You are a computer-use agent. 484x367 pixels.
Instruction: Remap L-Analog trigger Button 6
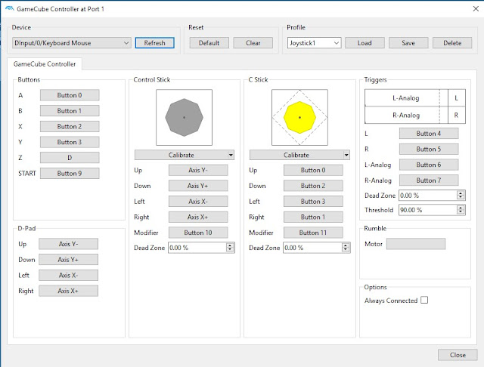(429, 165)
